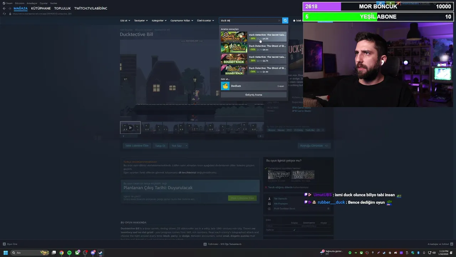
Task: Click the 3PM Game Studio developer link
Action: tap(301, 107)
